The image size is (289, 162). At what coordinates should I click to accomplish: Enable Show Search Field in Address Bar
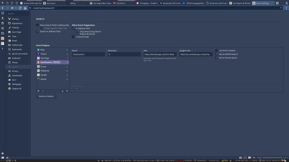(37, 25)
